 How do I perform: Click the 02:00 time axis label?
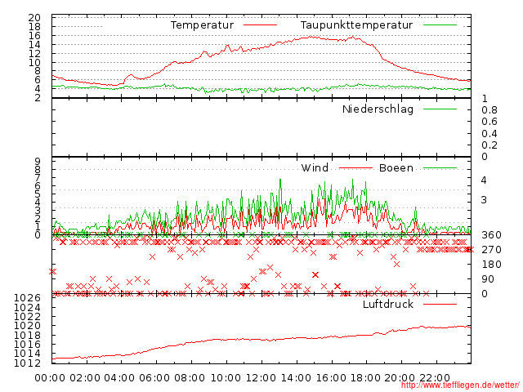click(x=85, y=378)
